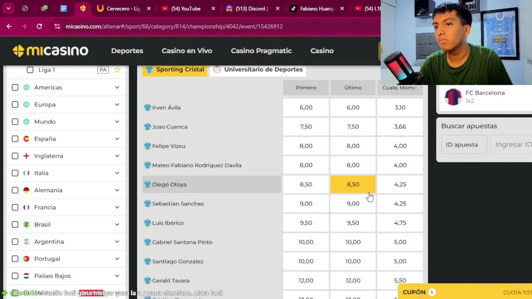
Task: Expand the España category chevron
Action: pos(117,139)
